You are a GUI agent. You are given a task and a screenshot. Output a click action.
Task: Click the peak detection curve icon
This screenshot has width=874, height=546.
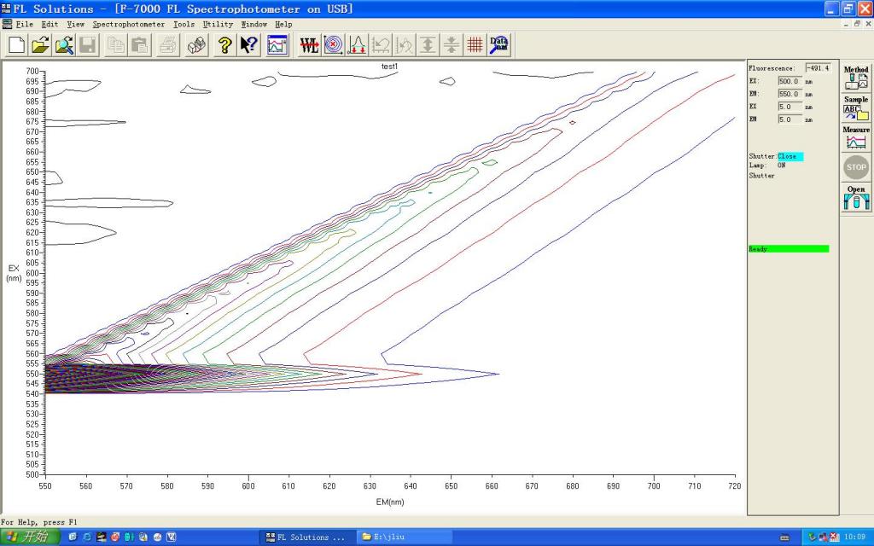point(357,45)
